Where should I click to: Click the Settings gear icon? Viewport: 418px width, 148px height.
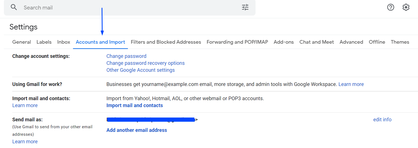coord(406,8)
